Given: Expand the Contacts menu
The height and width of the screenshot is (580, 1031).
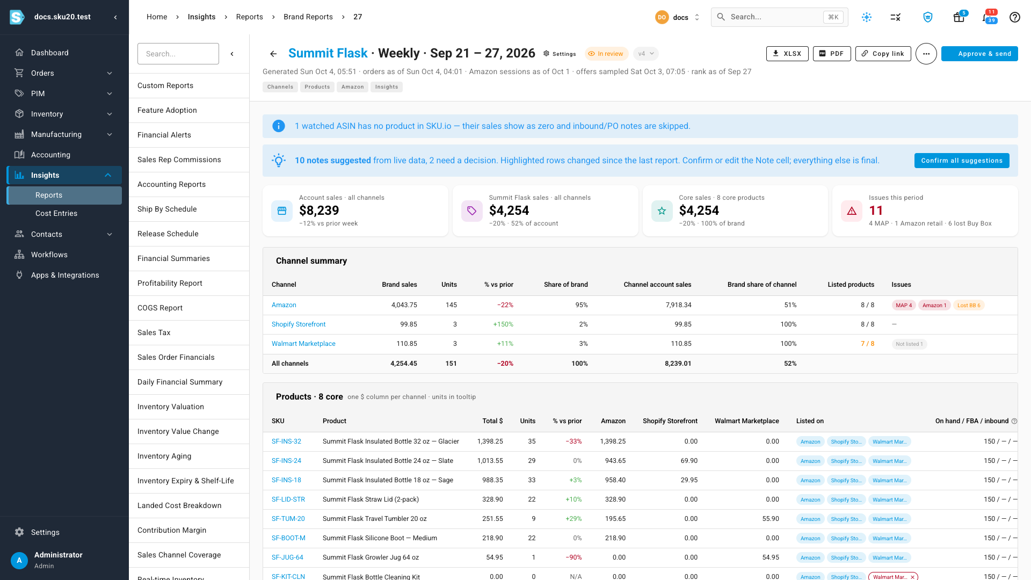Looking at the screenshot, I should (x=64, y=234).
